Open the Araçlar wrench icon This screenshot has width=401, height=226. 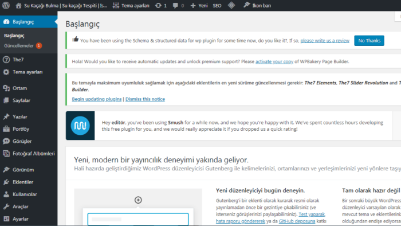(6, 206)
